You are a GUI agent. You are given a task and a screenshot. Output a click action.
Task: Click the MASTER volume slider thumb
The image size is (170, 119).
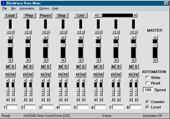155,45
